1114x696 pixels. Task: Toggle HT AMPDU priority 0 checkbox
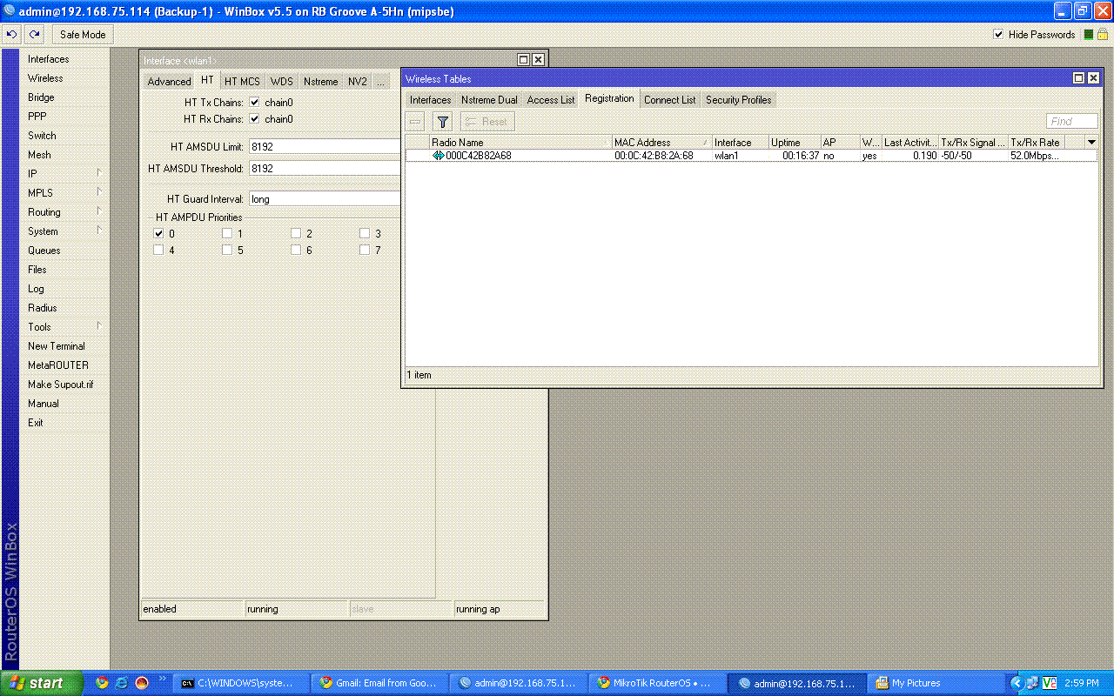click(x=158, y=233)
